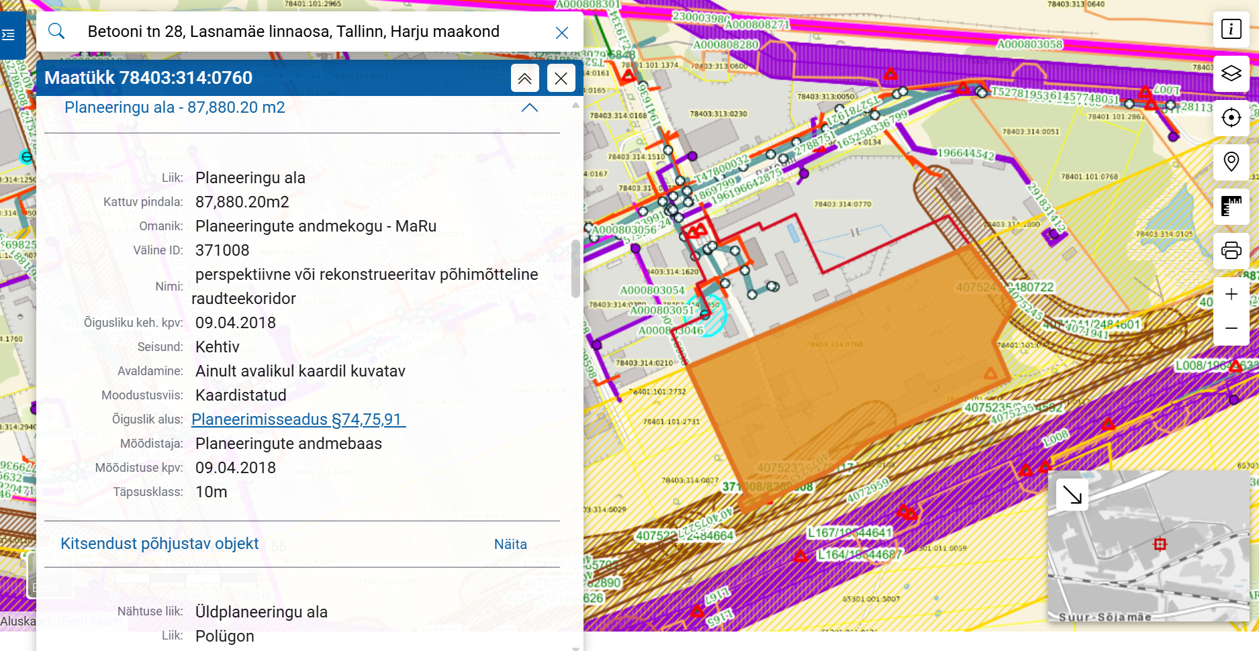
Task: Print the current map view
Action: (x=1231, y=251)
